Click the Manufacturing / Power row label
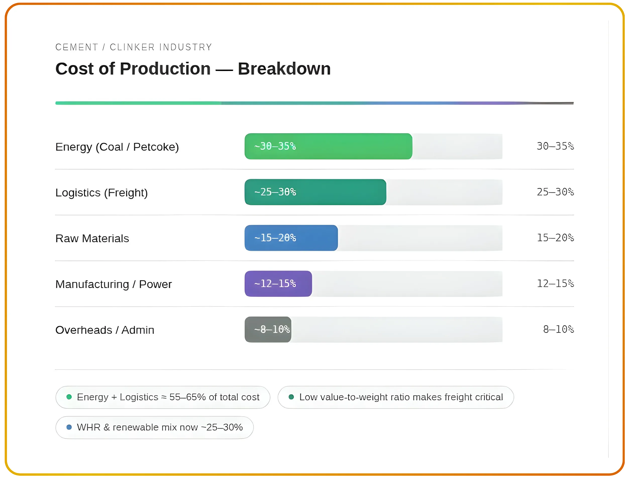The image size is (629, 482). pyautogui.click(x=114, y=284)
